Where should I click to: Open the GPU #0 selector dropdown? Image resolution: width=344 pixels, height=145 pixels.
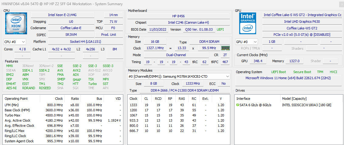click(246, 42)
